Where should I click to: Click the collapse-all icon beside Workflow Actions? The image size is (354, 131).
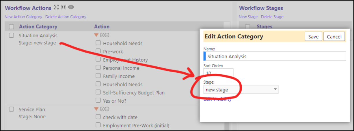(63, 7)
